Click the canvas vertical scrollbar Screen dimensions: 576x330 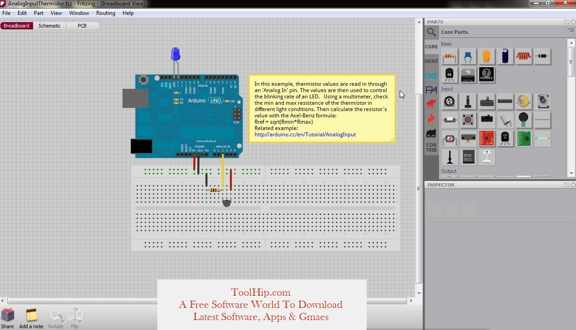tap(419, 189)
